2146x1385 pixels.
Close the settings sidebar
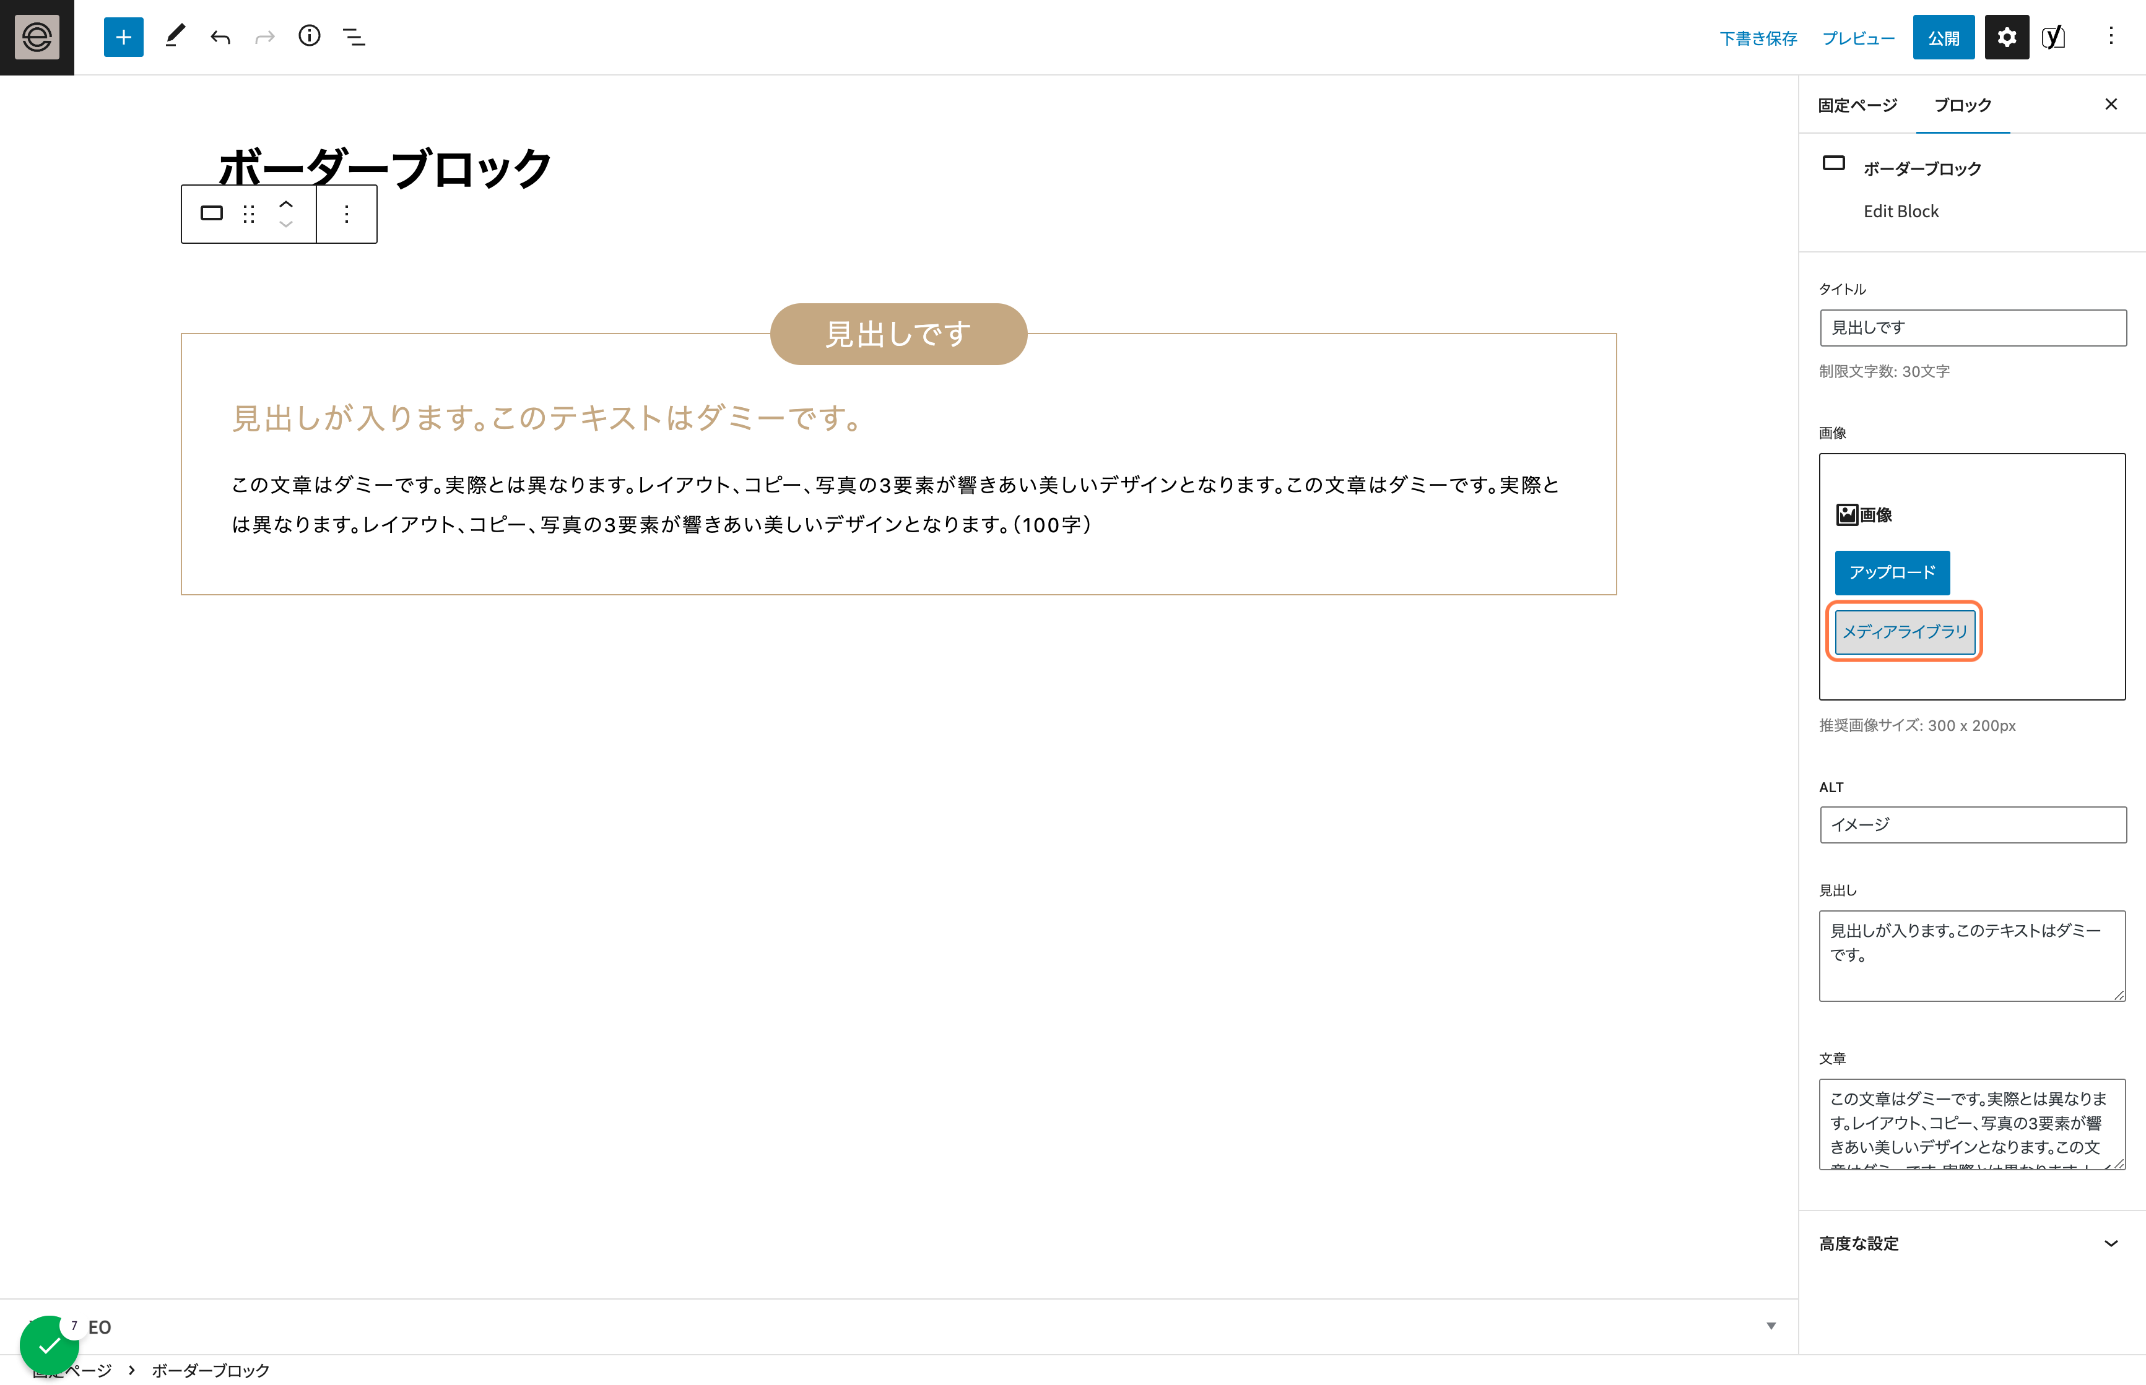point(2111,105)
